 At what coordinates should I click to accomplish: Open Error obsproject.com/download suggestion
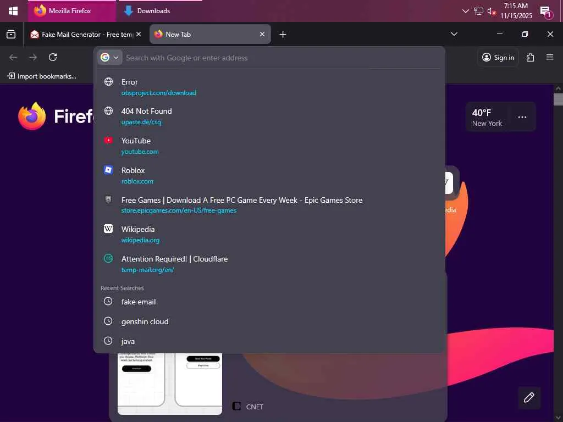pyautogui.click(x=269, y=87)
